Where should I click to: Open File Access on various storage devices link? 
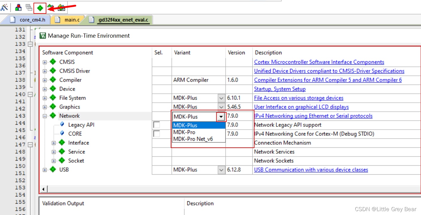[x=299, y=98]
